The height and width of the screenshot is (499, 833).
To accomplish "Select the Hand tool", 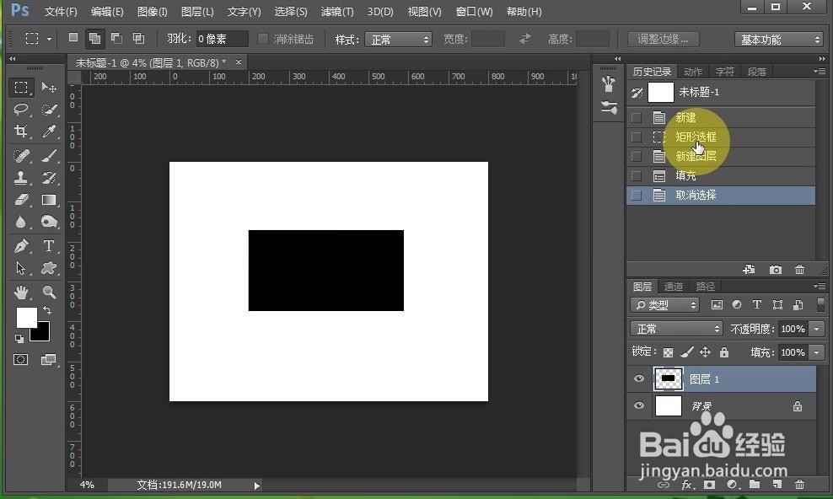I will (21, 291).
